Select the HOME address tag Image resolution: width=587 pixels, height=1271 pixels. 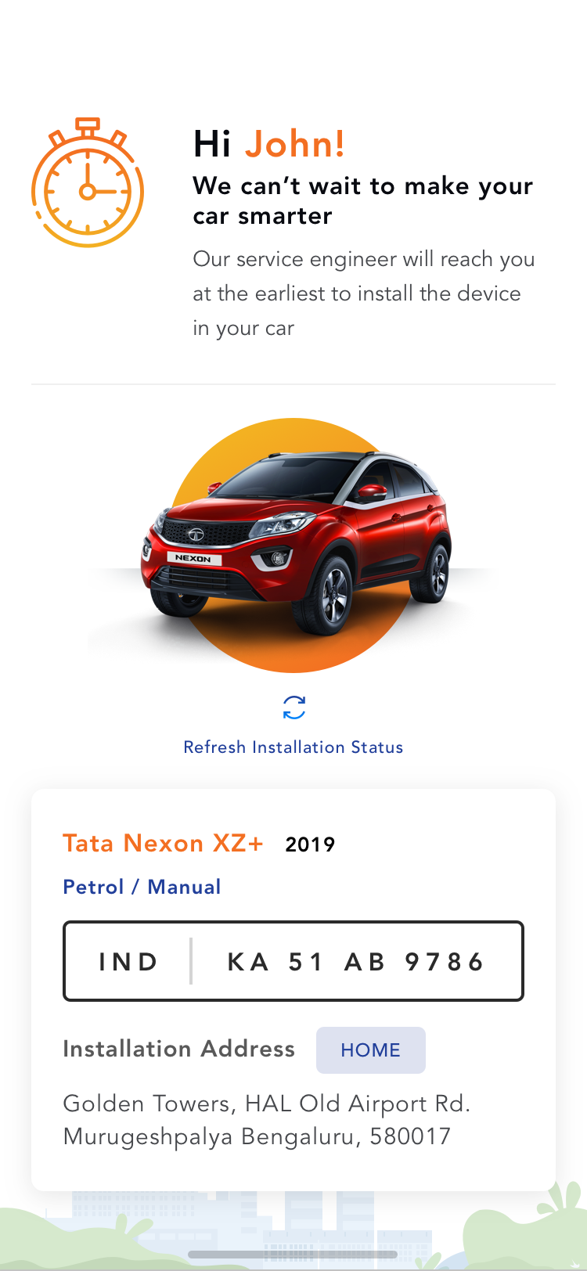tap(371, 1050)
